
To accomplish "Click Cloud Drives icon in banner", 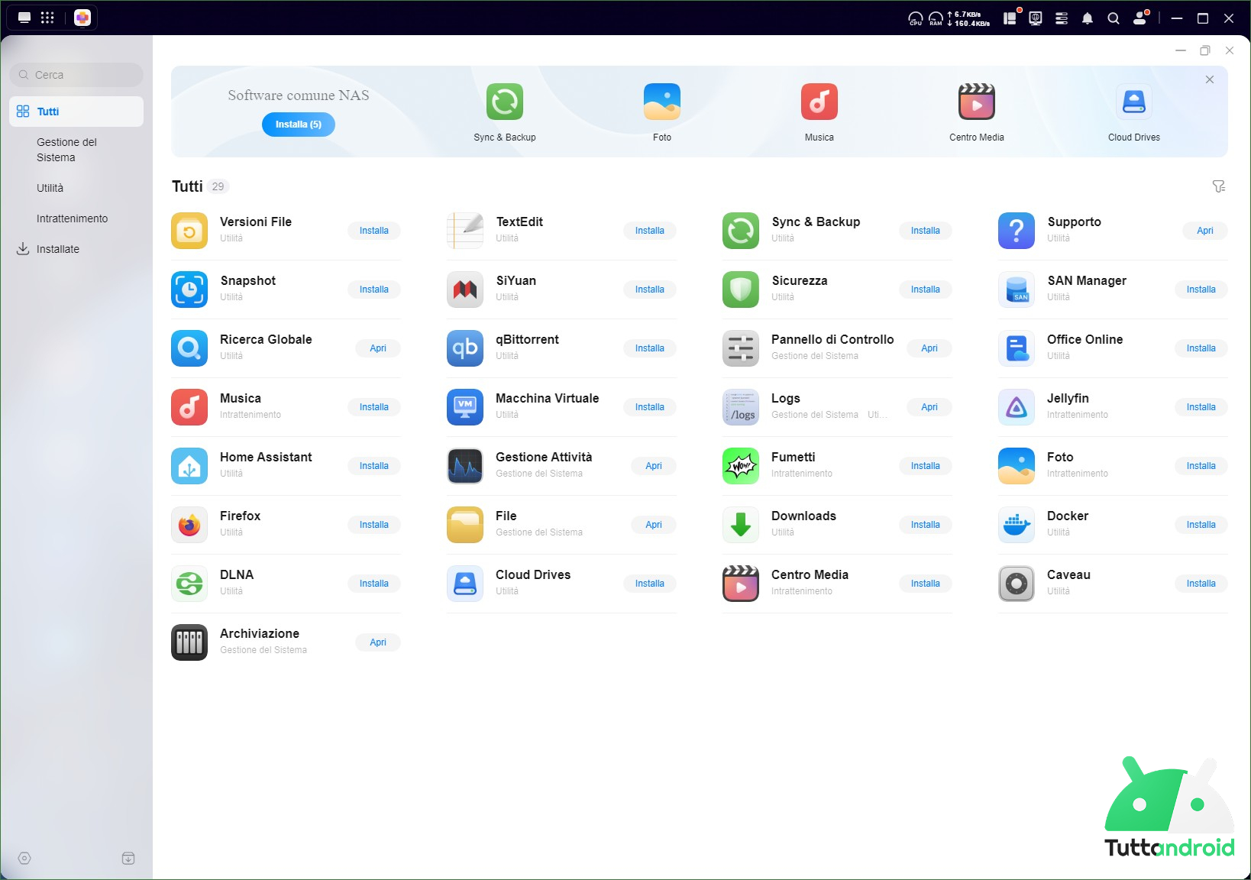I will pos(1134,102).
